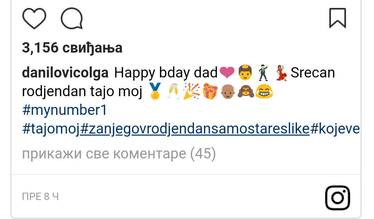Open the danilovicolga profile
Image resolution: width=374 pixels, height=219 pixels.
click(65, 72)
